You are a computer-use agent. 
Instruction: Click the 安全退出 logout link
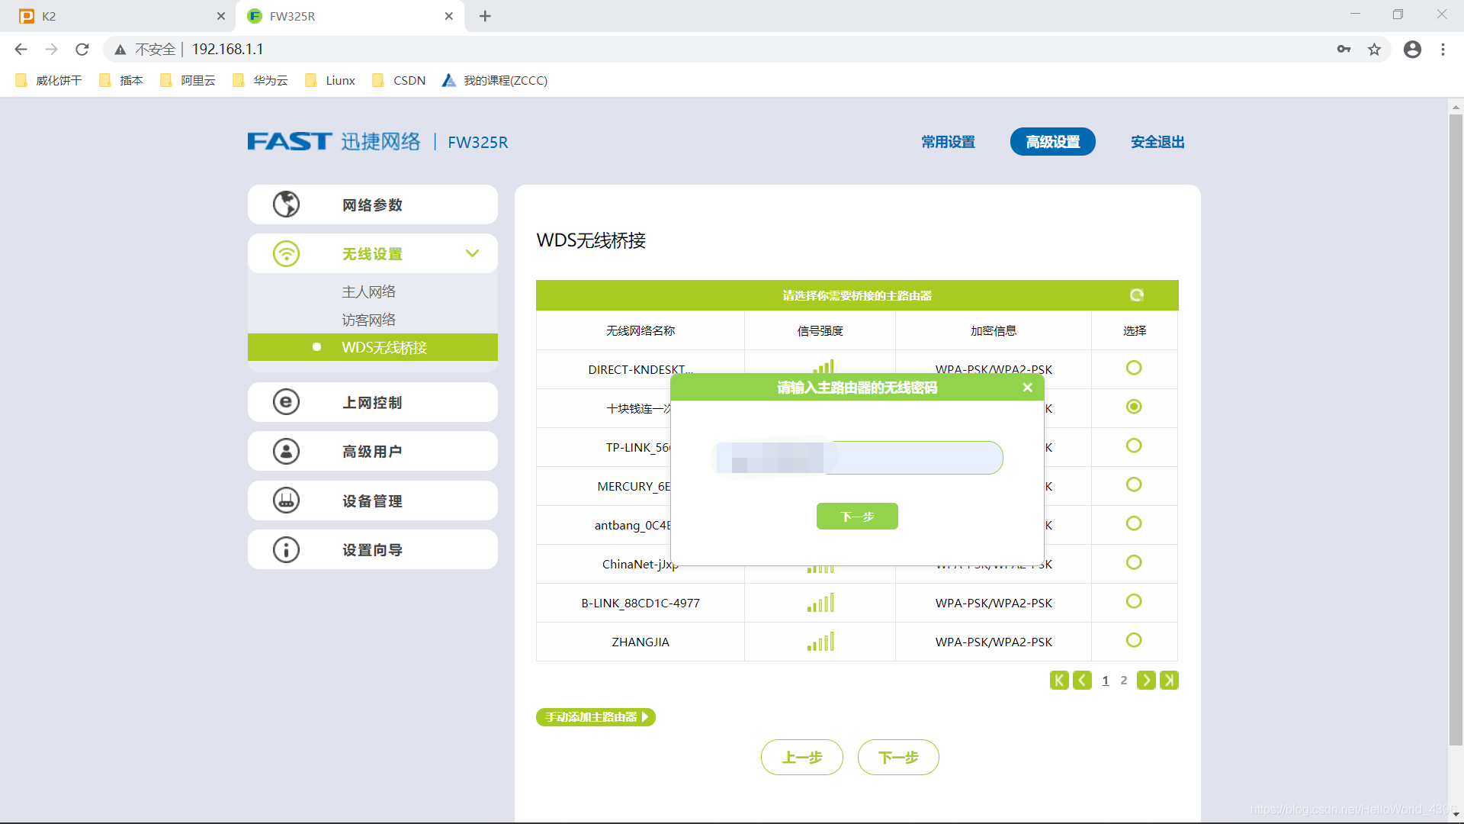point(1156,142)
